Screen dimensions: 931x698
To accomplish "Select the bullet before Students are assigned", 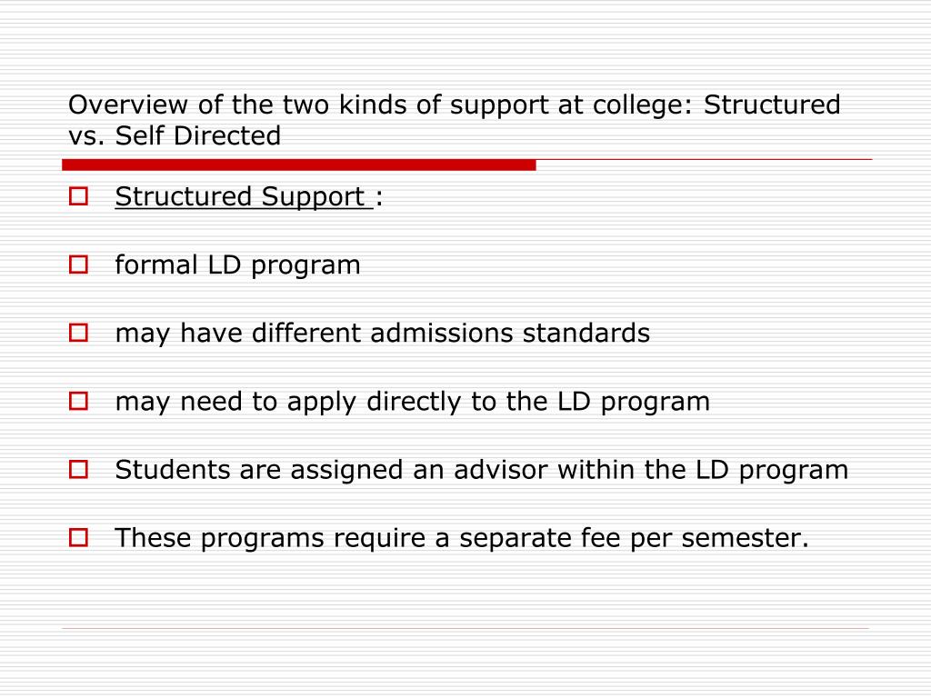I will click(x=78, y=470).
